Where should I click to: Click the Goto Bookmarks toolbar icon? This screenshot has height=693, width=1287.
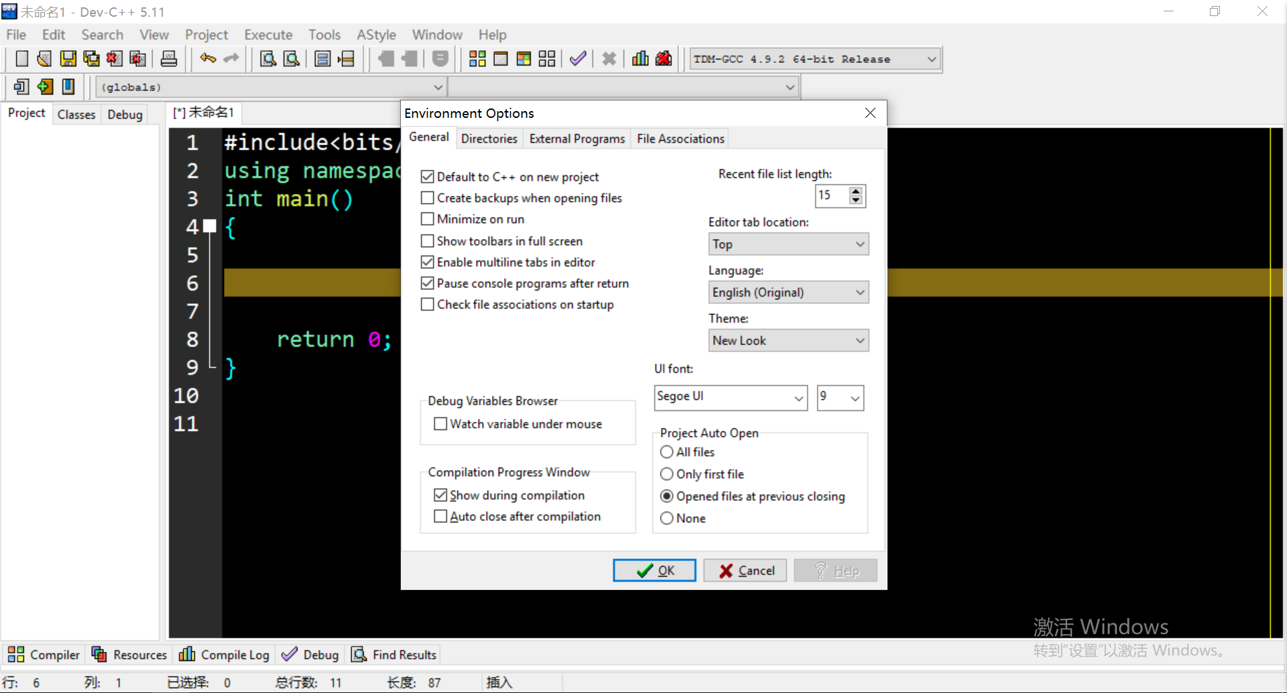68,86
